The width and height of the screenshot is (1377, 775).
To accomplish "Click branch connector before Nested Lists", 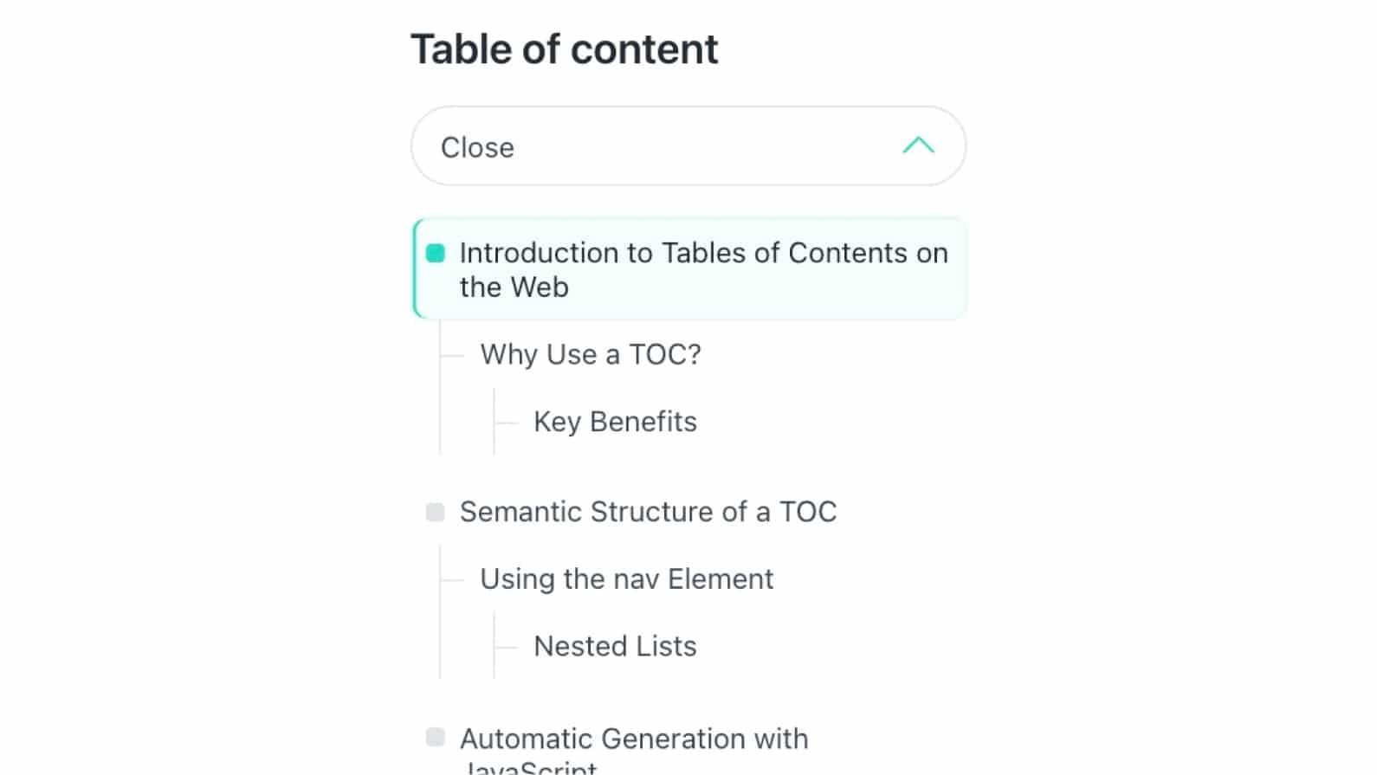I will point(506,647).
